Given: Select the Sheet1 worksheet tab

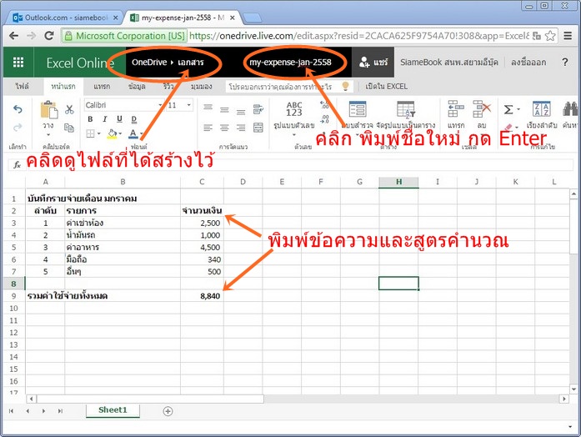Looking at the screenshot, I should [113, 410].
